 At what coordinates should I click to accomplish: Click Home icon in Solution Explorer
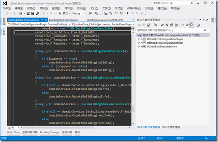[148, 25]
